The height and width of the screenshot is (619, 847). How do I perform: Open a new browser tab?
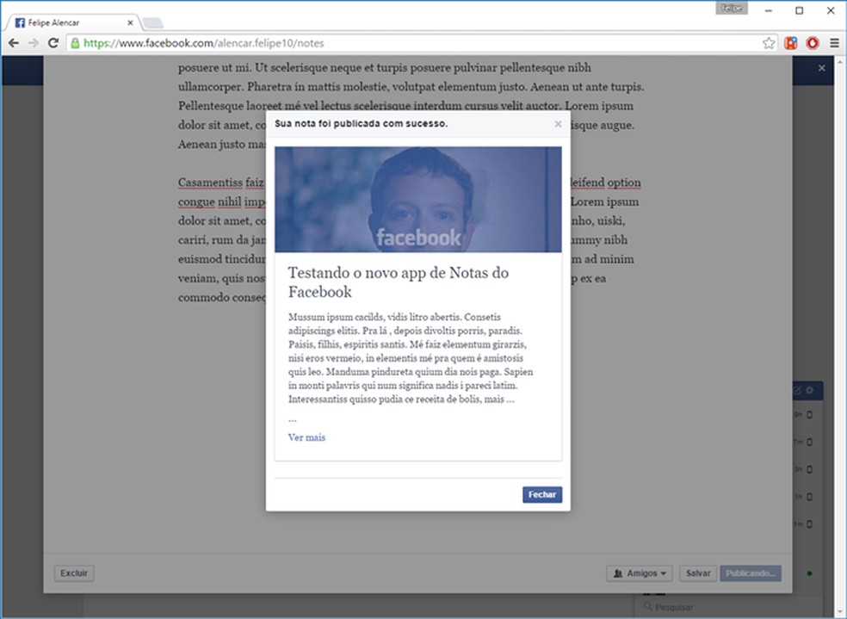pos(153,22)
